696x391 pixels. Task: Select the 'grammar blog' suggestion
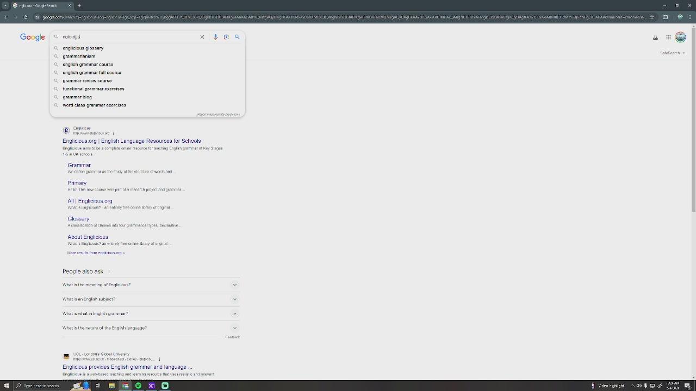[77, 97]
